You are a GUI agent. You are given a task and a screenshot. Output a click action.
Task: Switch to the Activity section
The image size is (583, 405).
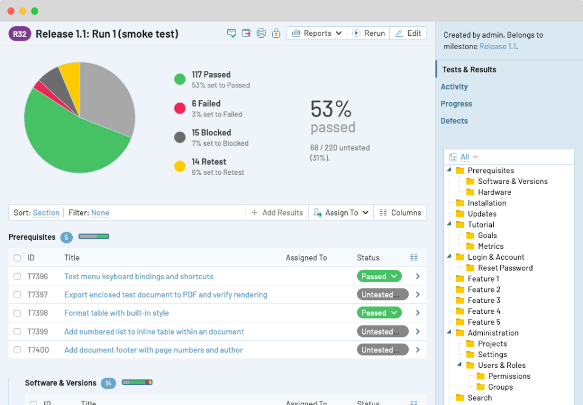pyautogui.click(x=454, y=86)
